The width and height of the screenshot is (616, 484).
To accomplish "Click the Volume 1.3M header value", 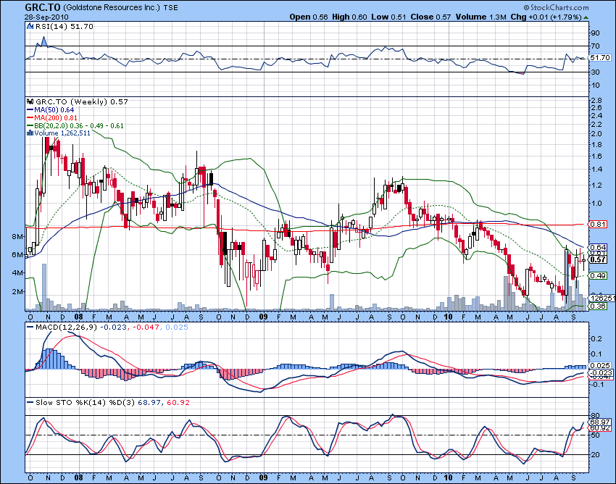I will 481,17.
